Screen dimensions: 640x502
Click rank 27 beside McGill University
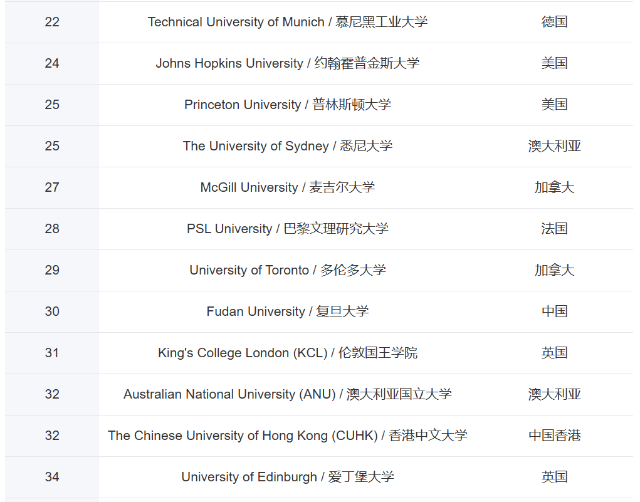[52, 188]
